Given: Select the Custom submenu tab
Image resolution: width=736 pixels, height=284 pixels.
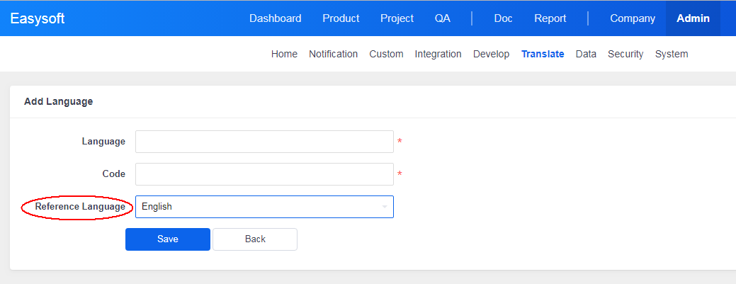Looking at the screenshot, I should [386, 54].
